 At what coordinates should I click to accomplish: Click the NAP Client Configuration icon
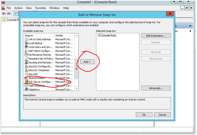pyautogui.click(x=26, y=51)
